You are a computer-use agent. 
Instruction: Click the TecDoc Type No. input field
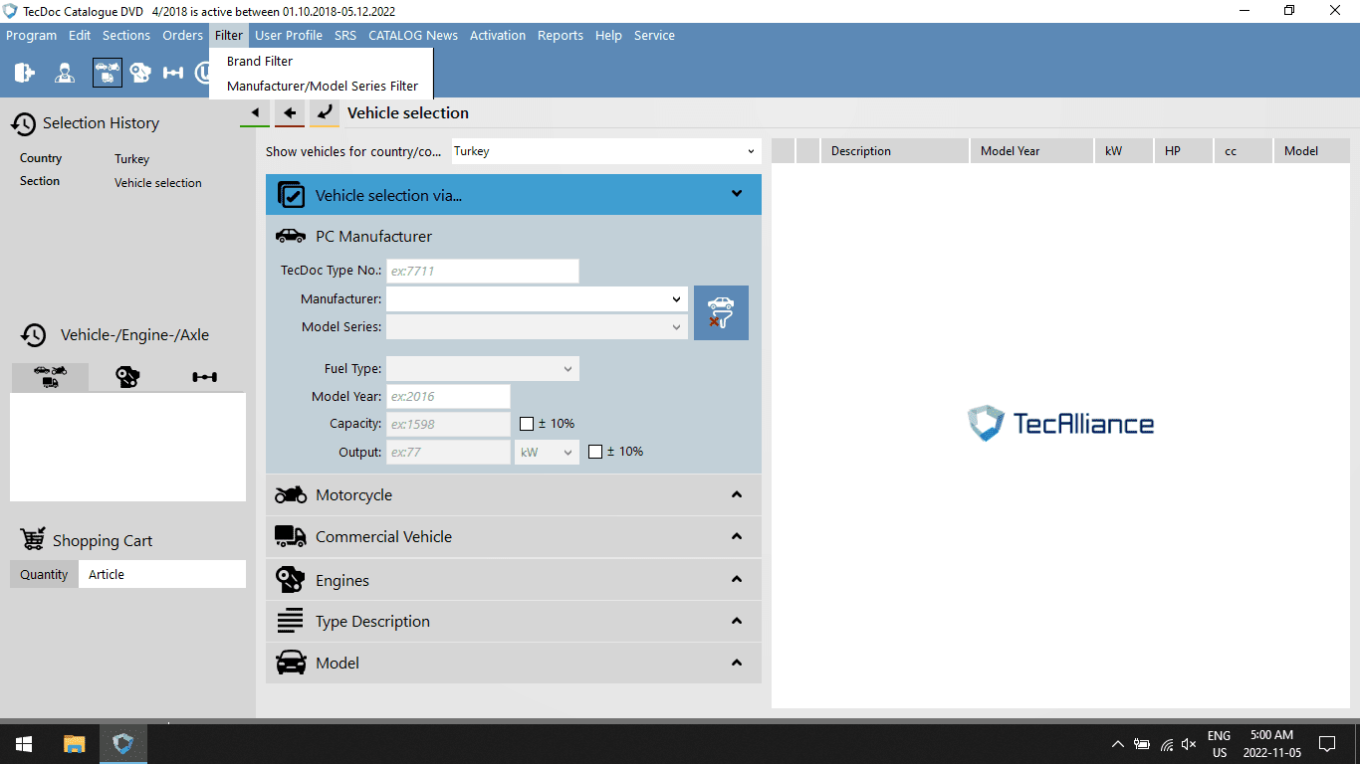(482, 271)
